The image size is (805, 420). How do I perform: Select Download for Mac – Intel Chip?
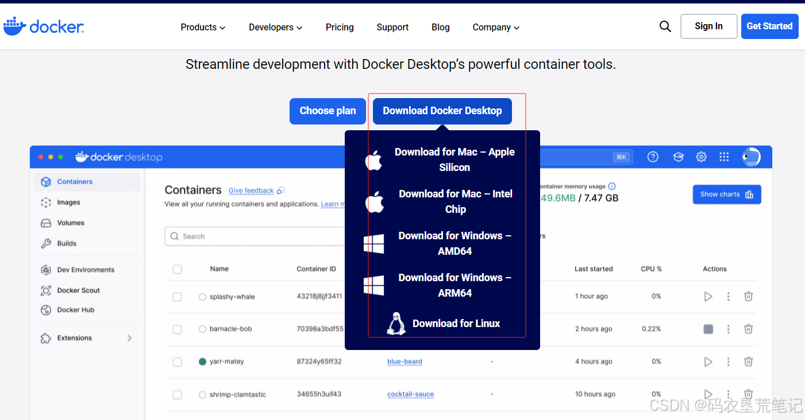coord(456,201)
